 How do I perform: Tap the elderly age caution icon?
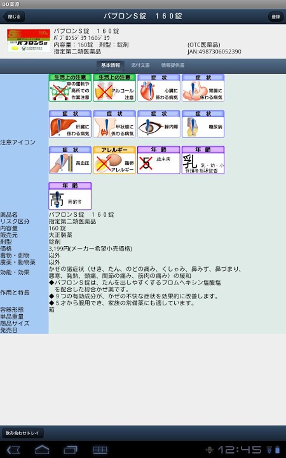pyautogui.click(x=70, y=196)
